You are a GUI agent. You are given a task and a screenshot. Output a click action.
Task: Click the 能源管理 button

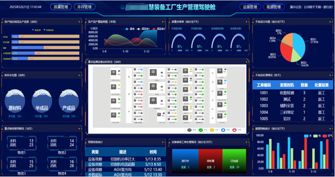click(273, 7)
